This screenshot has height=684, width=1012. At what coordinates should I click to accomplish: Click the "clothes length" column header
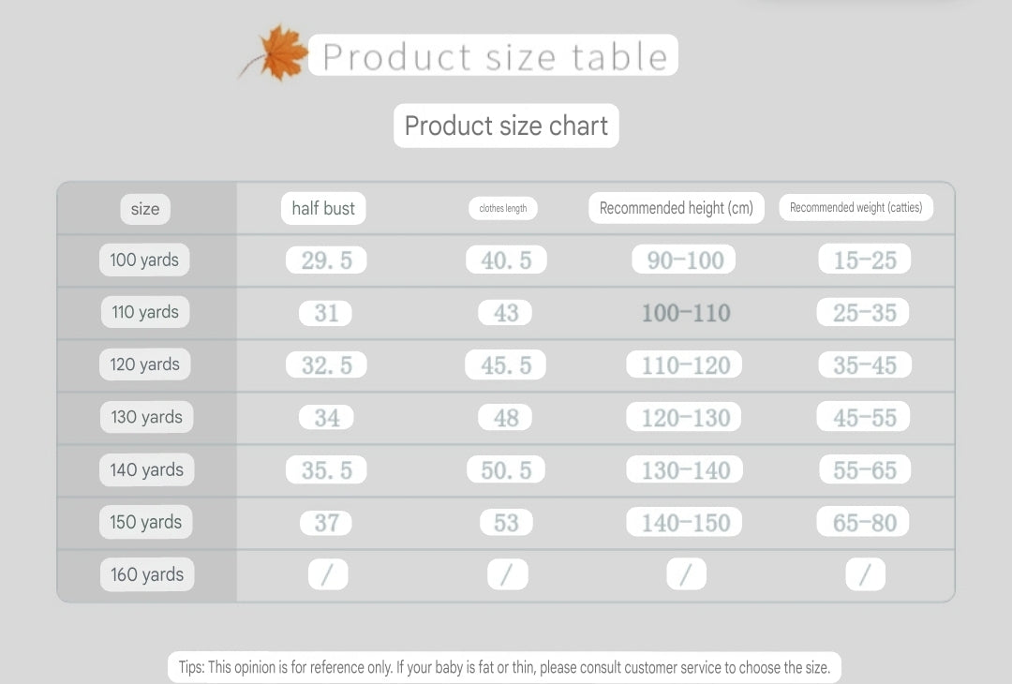pos(503,209)
